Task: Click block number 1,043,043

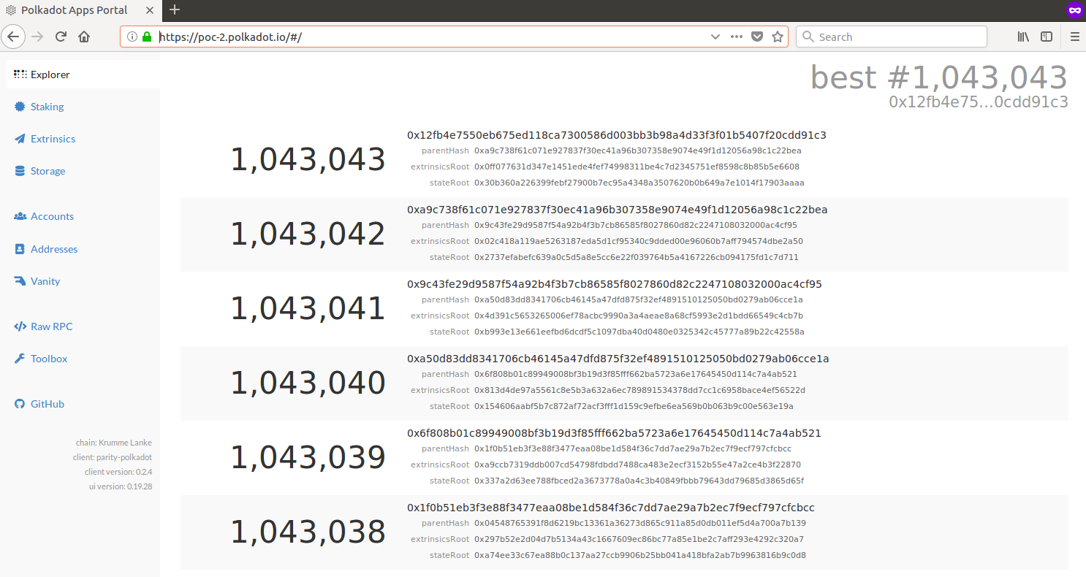Action: [308, 160]
